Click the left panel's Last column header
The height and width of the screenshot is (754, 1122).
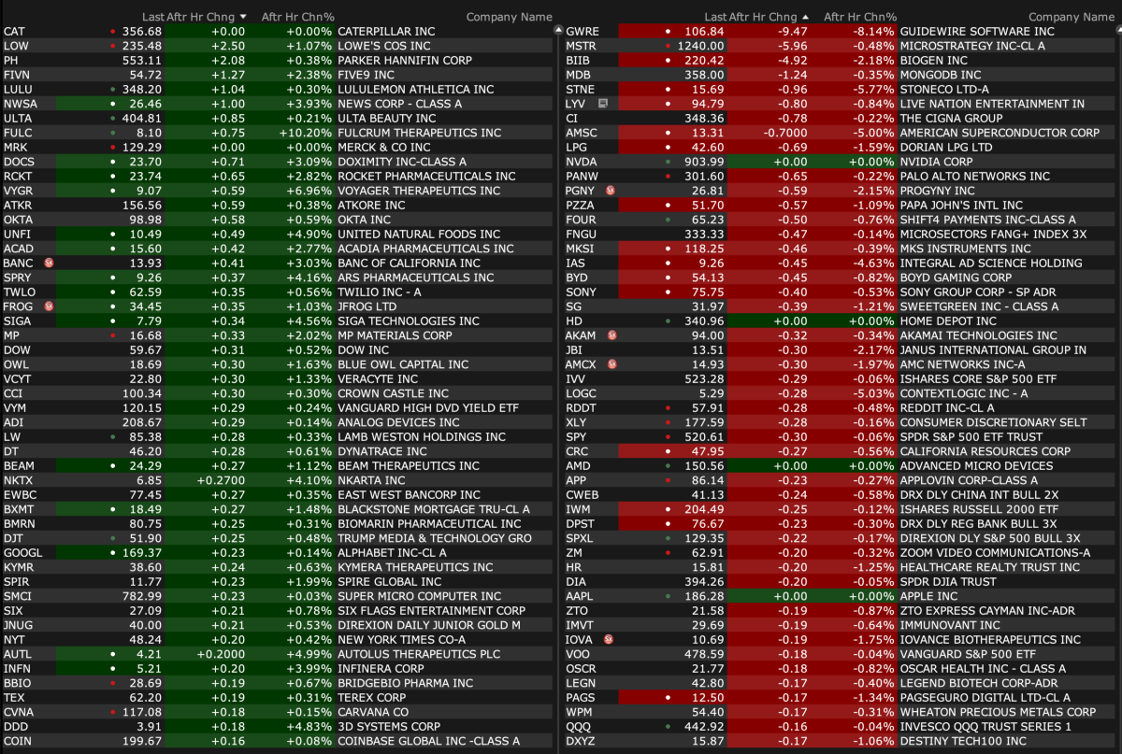click(x=153, y=17)
